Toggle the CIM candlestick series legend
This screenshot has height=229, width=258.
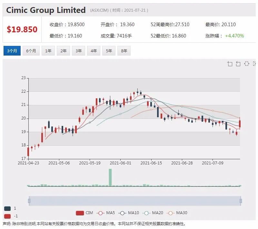(x=84, y=213)
